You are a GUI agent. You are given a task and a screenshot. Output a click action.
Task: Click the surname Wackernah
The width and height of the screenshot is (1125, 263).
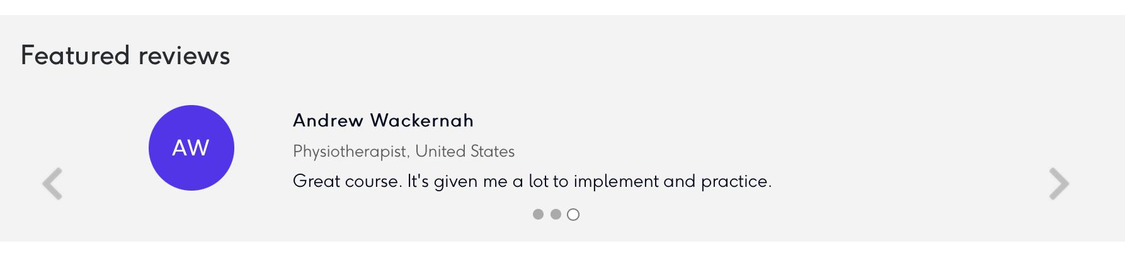(421, 120)
